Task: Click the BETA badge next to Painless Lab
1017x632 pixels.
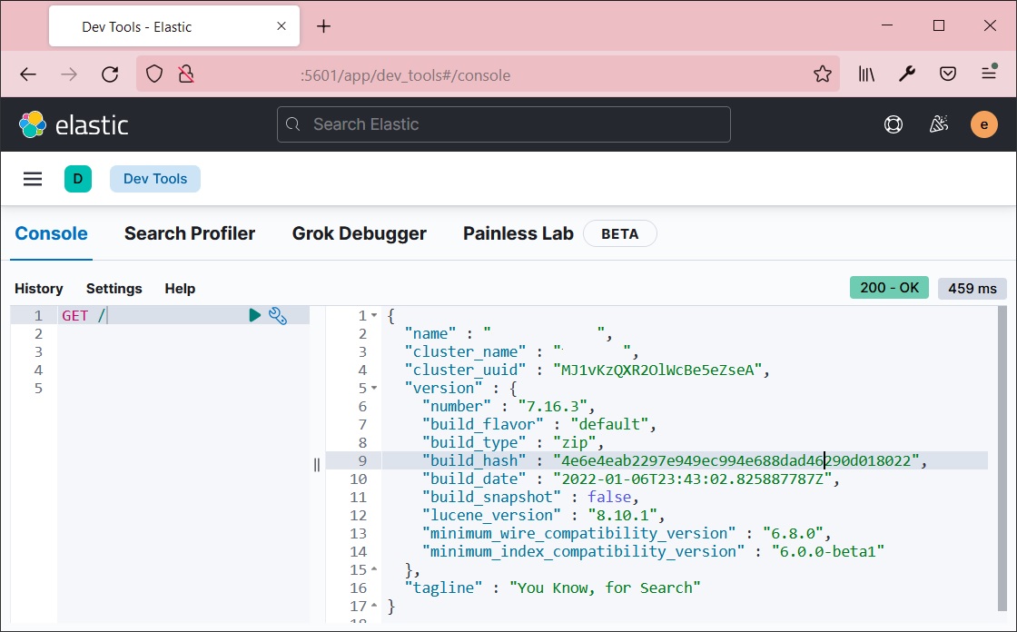Action: point(620,234)
